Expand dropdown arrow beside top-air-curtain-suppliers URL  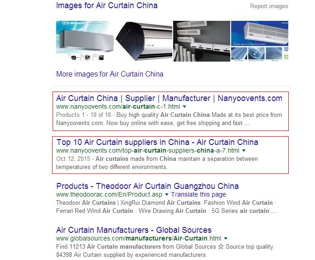click(x=244, y=150)
